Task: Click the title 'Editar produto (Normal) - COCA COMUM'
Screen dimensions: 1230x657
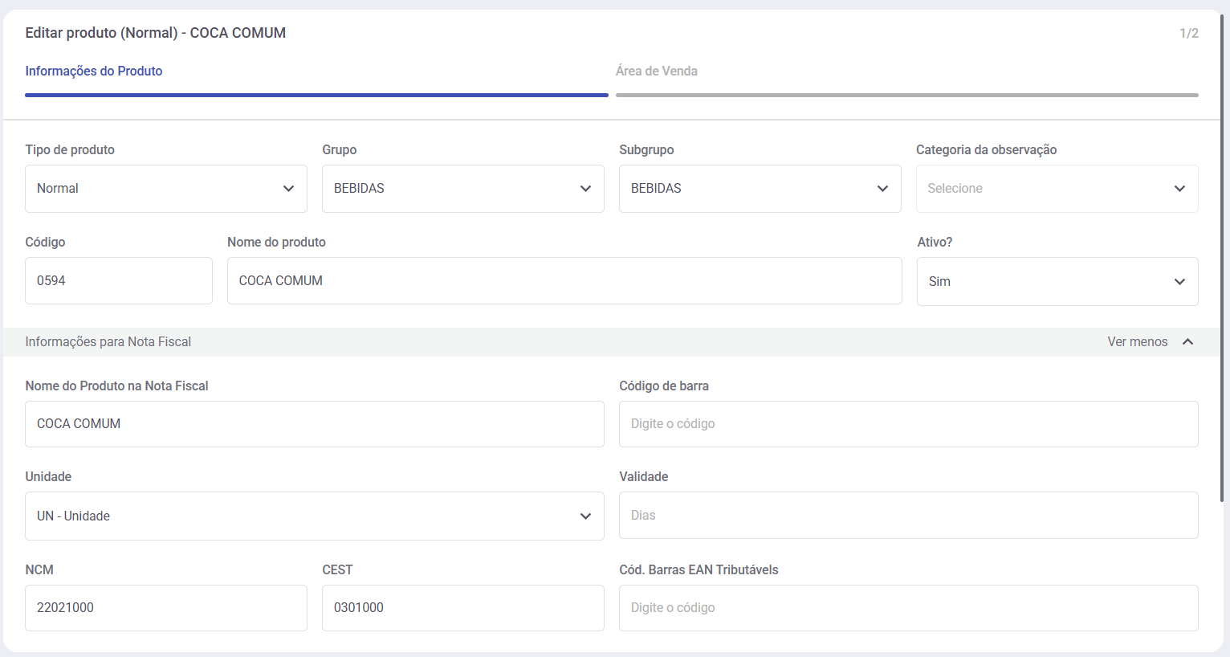Action: 156,33
